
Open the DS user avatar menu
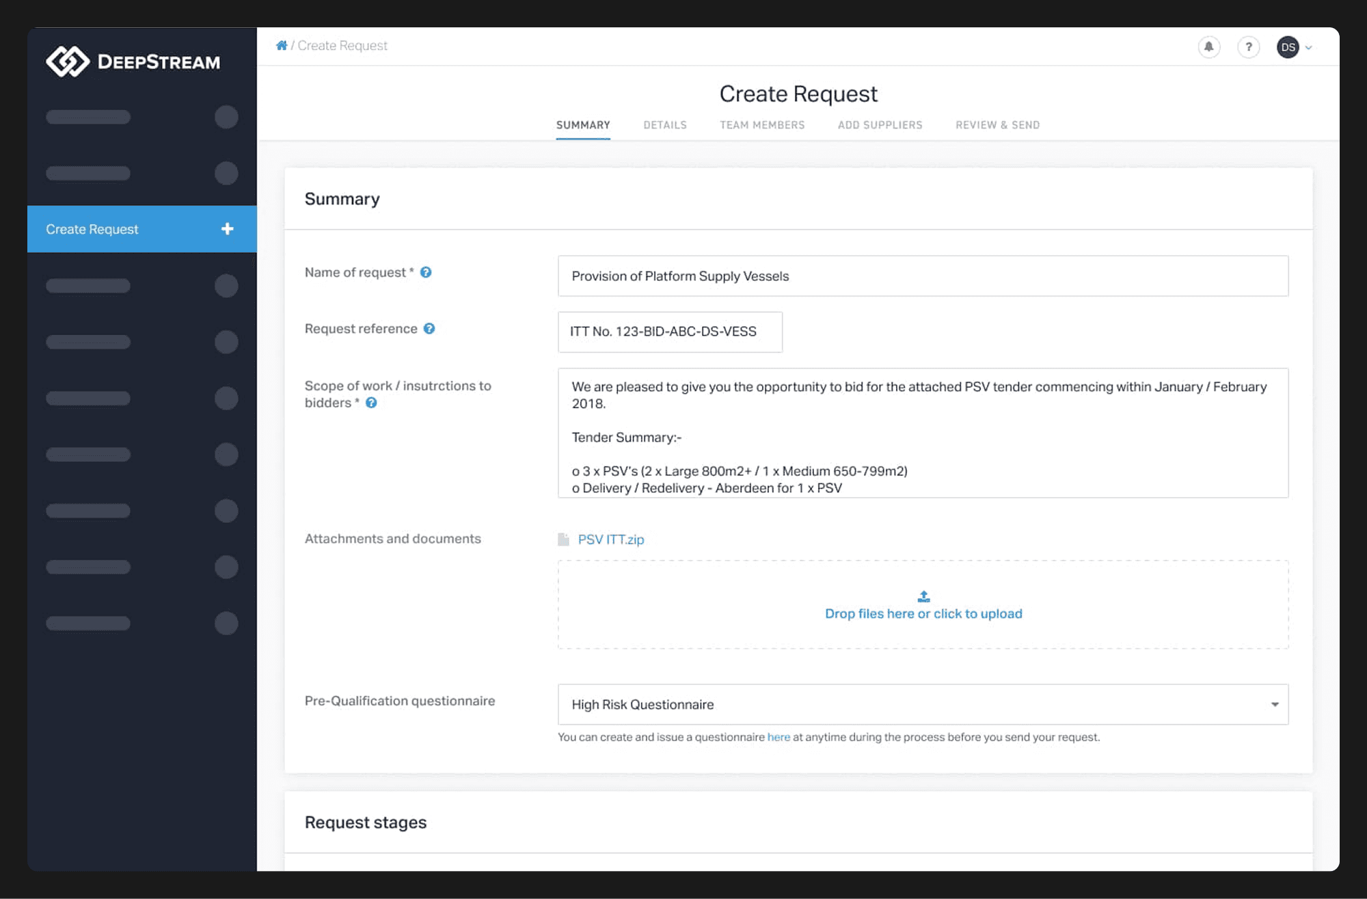[1288, 47]
